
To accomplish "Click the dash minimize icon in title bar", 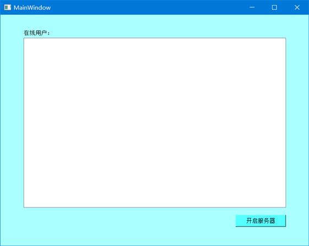I will pyautogui.click(x=252, y=7).
